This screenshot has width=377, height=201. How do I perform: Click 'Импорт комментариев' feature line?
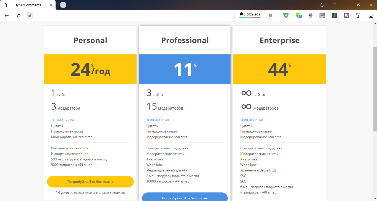[70, 154]
